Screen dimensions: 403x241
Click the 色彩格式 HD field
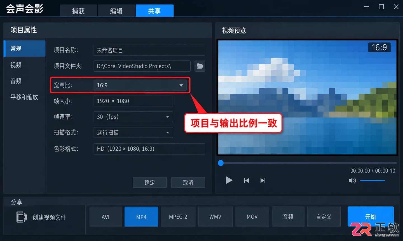click(x=149, y=149)
